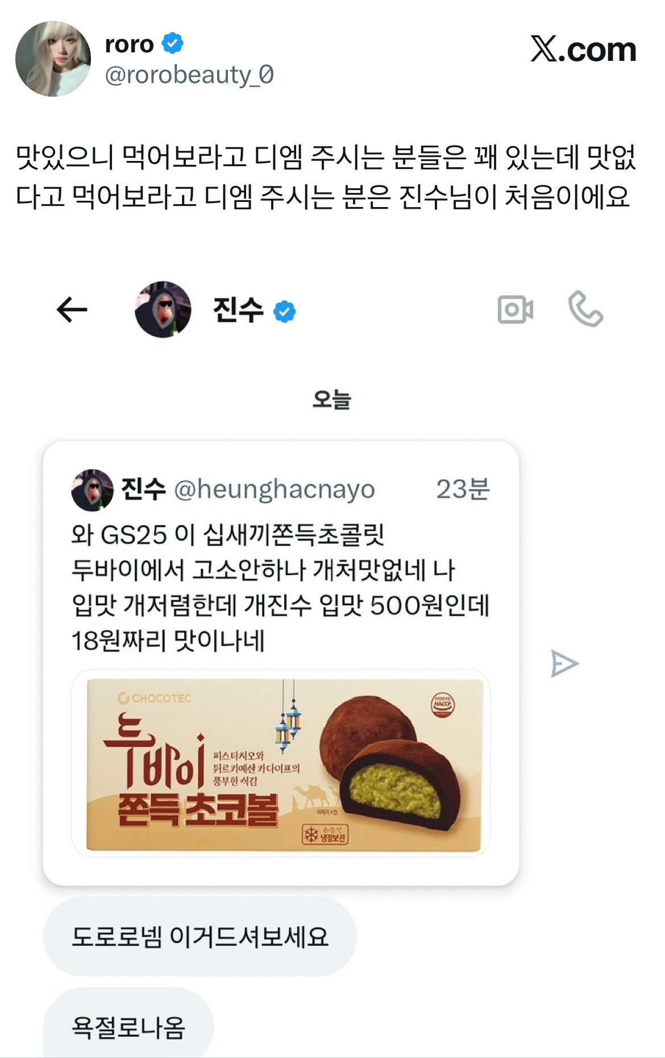Tap 진수's small avatar in quoted tweet
The image size is (665, 1058).
coord(92,490)
